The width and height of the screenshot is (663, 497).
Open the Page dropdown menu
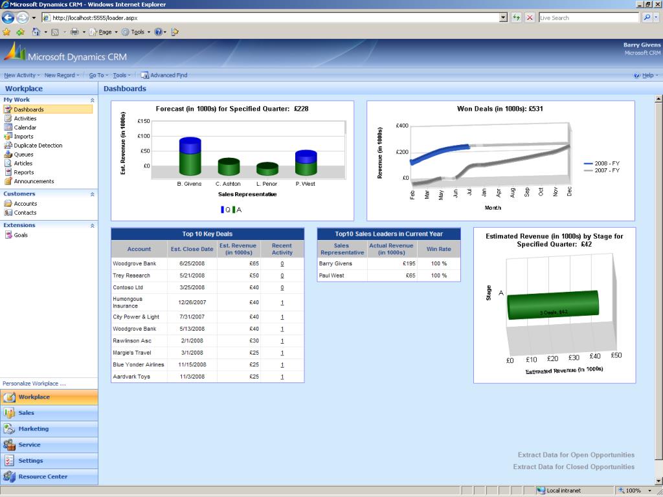tap(103, 32)
